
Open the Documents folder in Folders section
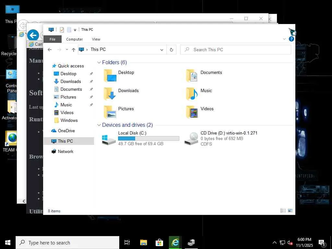192,75
